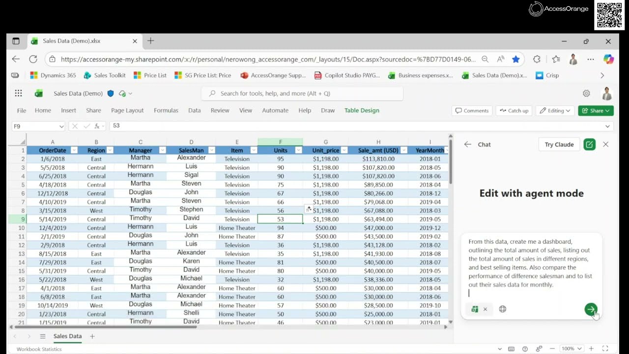Open the Sales Toolkit bookmark
The width and height of the screenshot is (629, 354).
(105, 75)
